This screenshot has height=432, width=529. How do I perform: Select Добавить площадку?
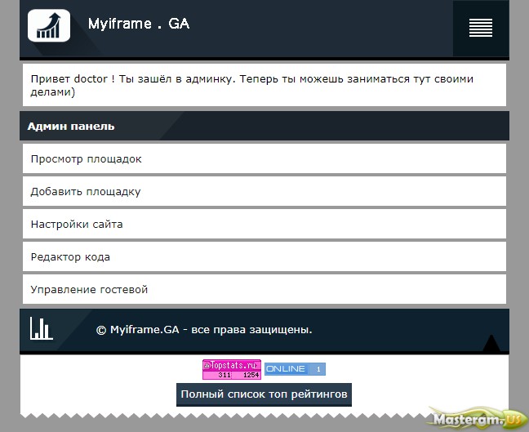coord(86,191)
